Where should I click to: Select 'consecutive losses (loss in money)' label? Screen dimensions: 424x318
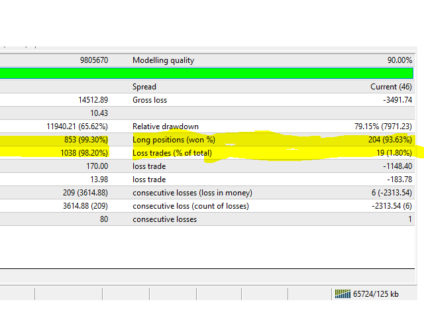(192, 193)
